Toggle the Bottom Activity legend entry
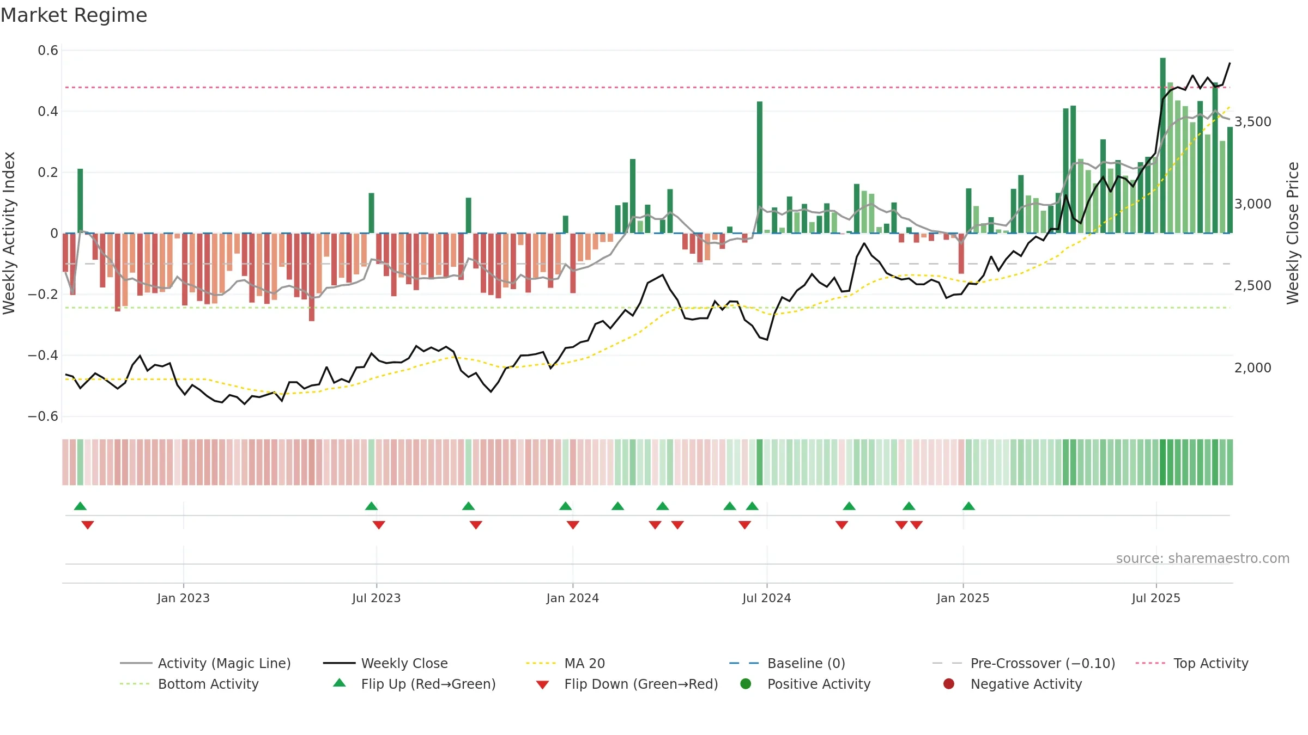 pos(189,684)
